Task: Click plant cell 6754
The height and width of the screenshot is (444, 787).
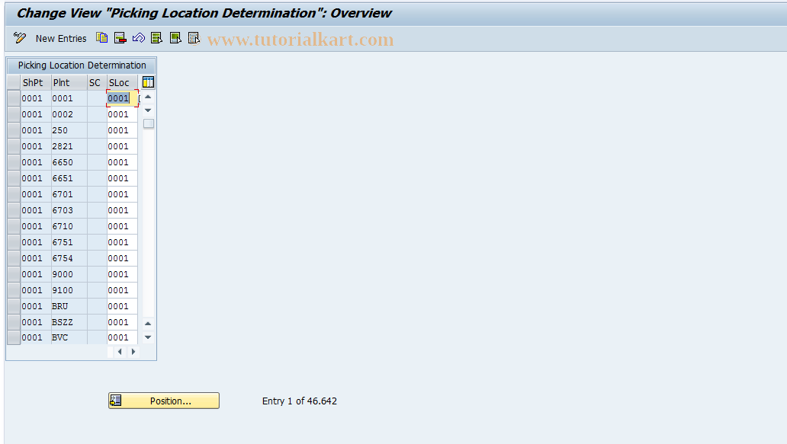Action: tap(69, 259)
